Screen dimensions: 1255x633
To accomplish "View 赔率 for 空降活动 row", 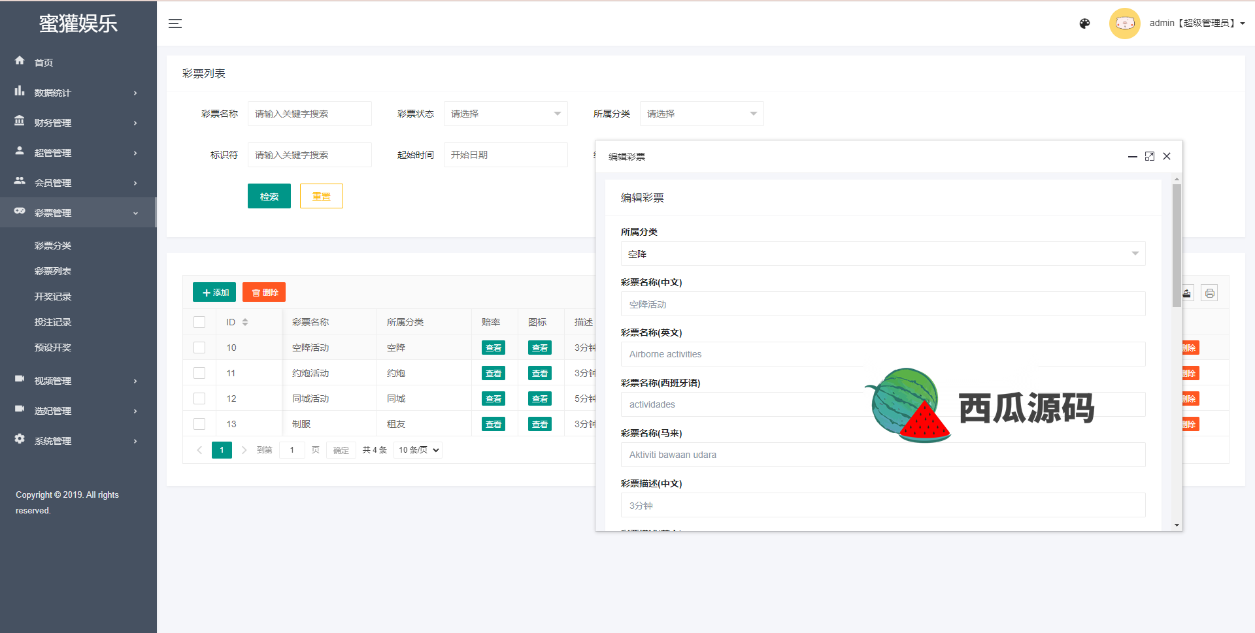I will coord(494,348).
